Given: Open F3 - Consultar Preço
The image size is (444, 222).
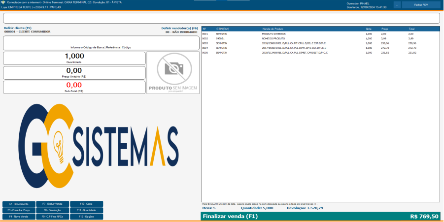Looking at the screenshot, I should [x=18, y=210].
